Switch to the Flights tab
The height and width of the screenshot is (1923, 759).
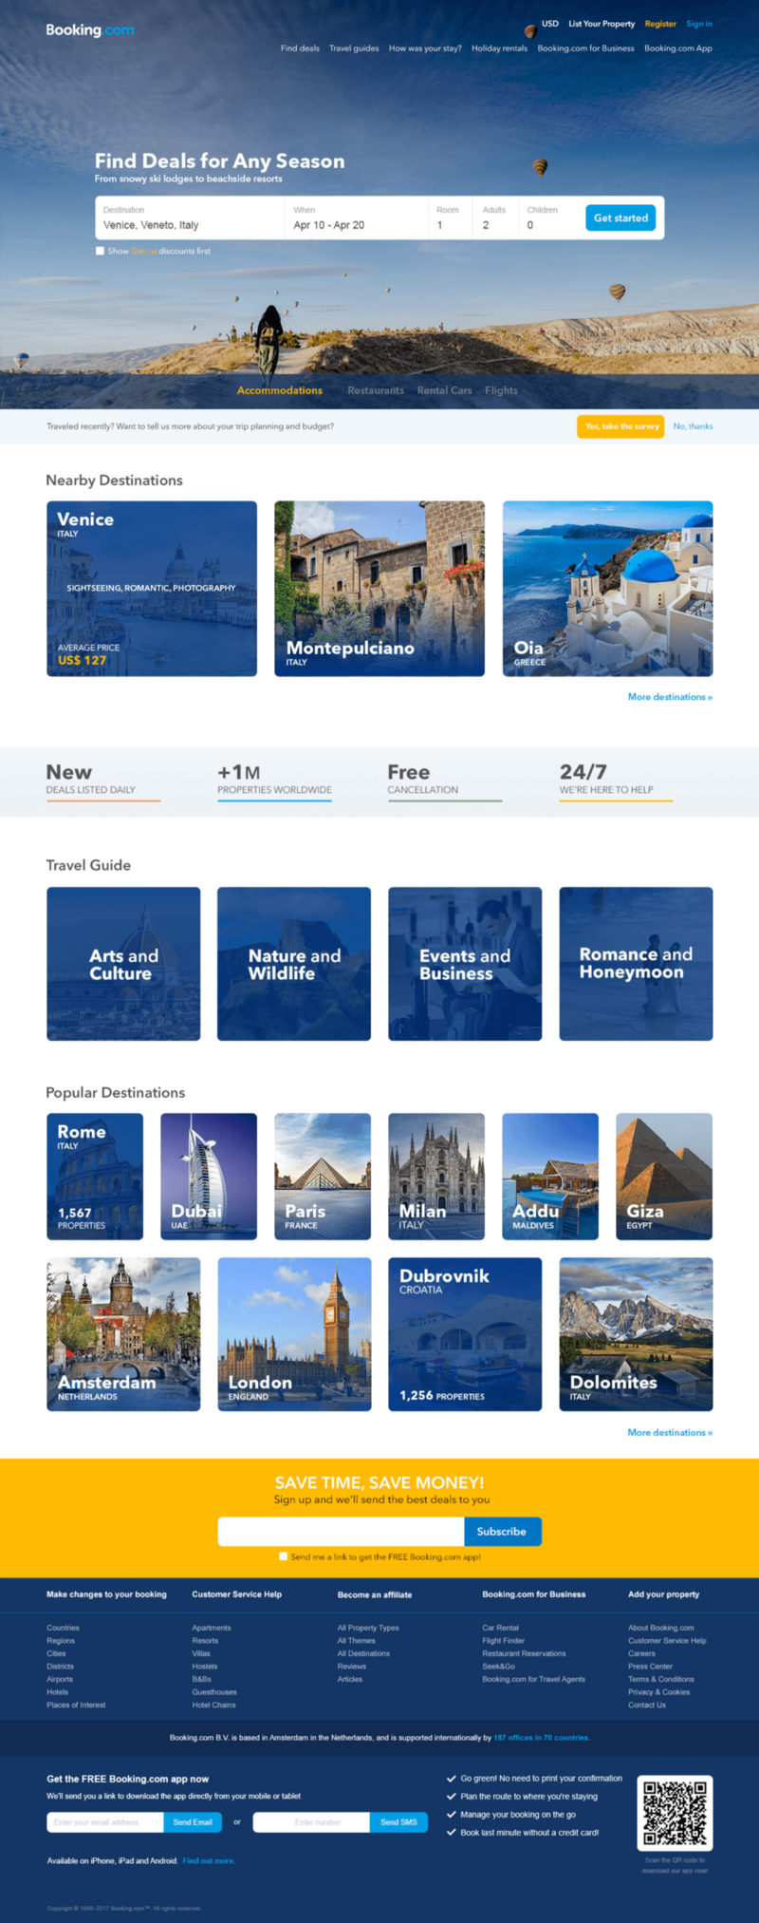(x=501, y=390)
